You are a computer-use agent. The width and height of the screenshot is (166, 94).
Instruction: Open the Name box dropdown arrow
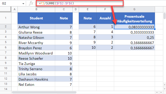[23, 4]
